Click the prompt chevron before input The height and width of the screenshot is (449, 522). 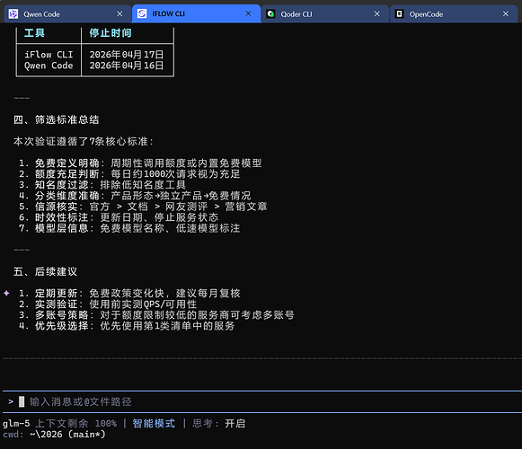point(11,401)
